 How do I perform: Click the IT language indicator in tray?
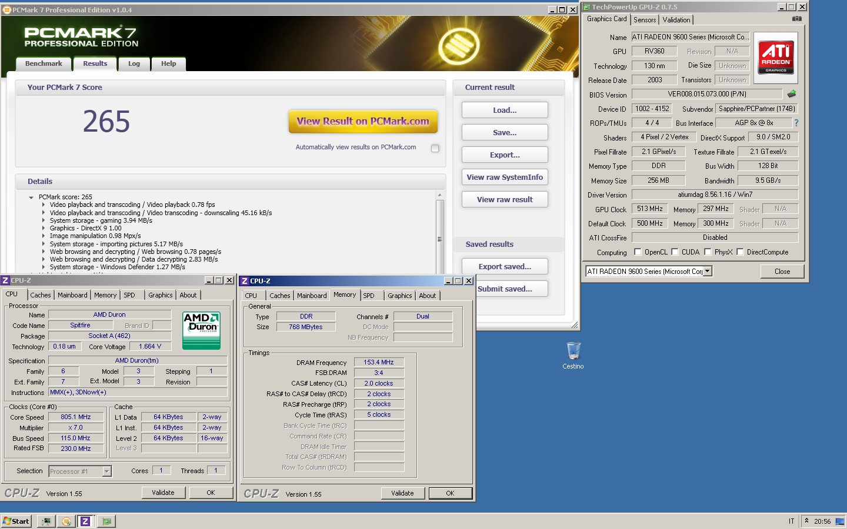[x=791, y=521]
